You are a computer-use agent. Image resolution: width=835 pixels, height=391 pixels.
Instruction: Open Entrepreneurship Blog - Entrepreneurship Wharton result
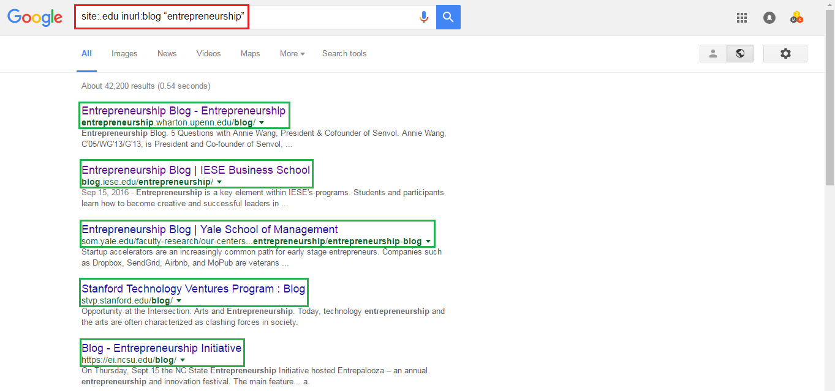click(183, 111)
